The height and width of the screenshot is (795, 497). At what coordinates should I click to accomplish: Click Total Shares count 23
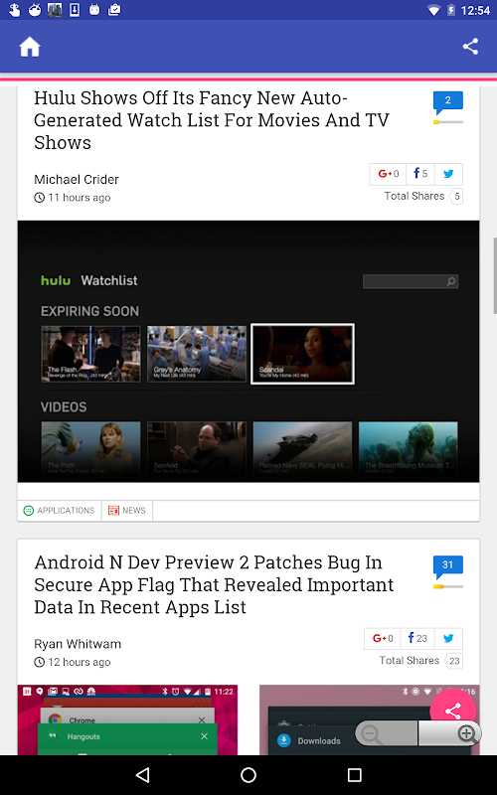pos(454,661)
